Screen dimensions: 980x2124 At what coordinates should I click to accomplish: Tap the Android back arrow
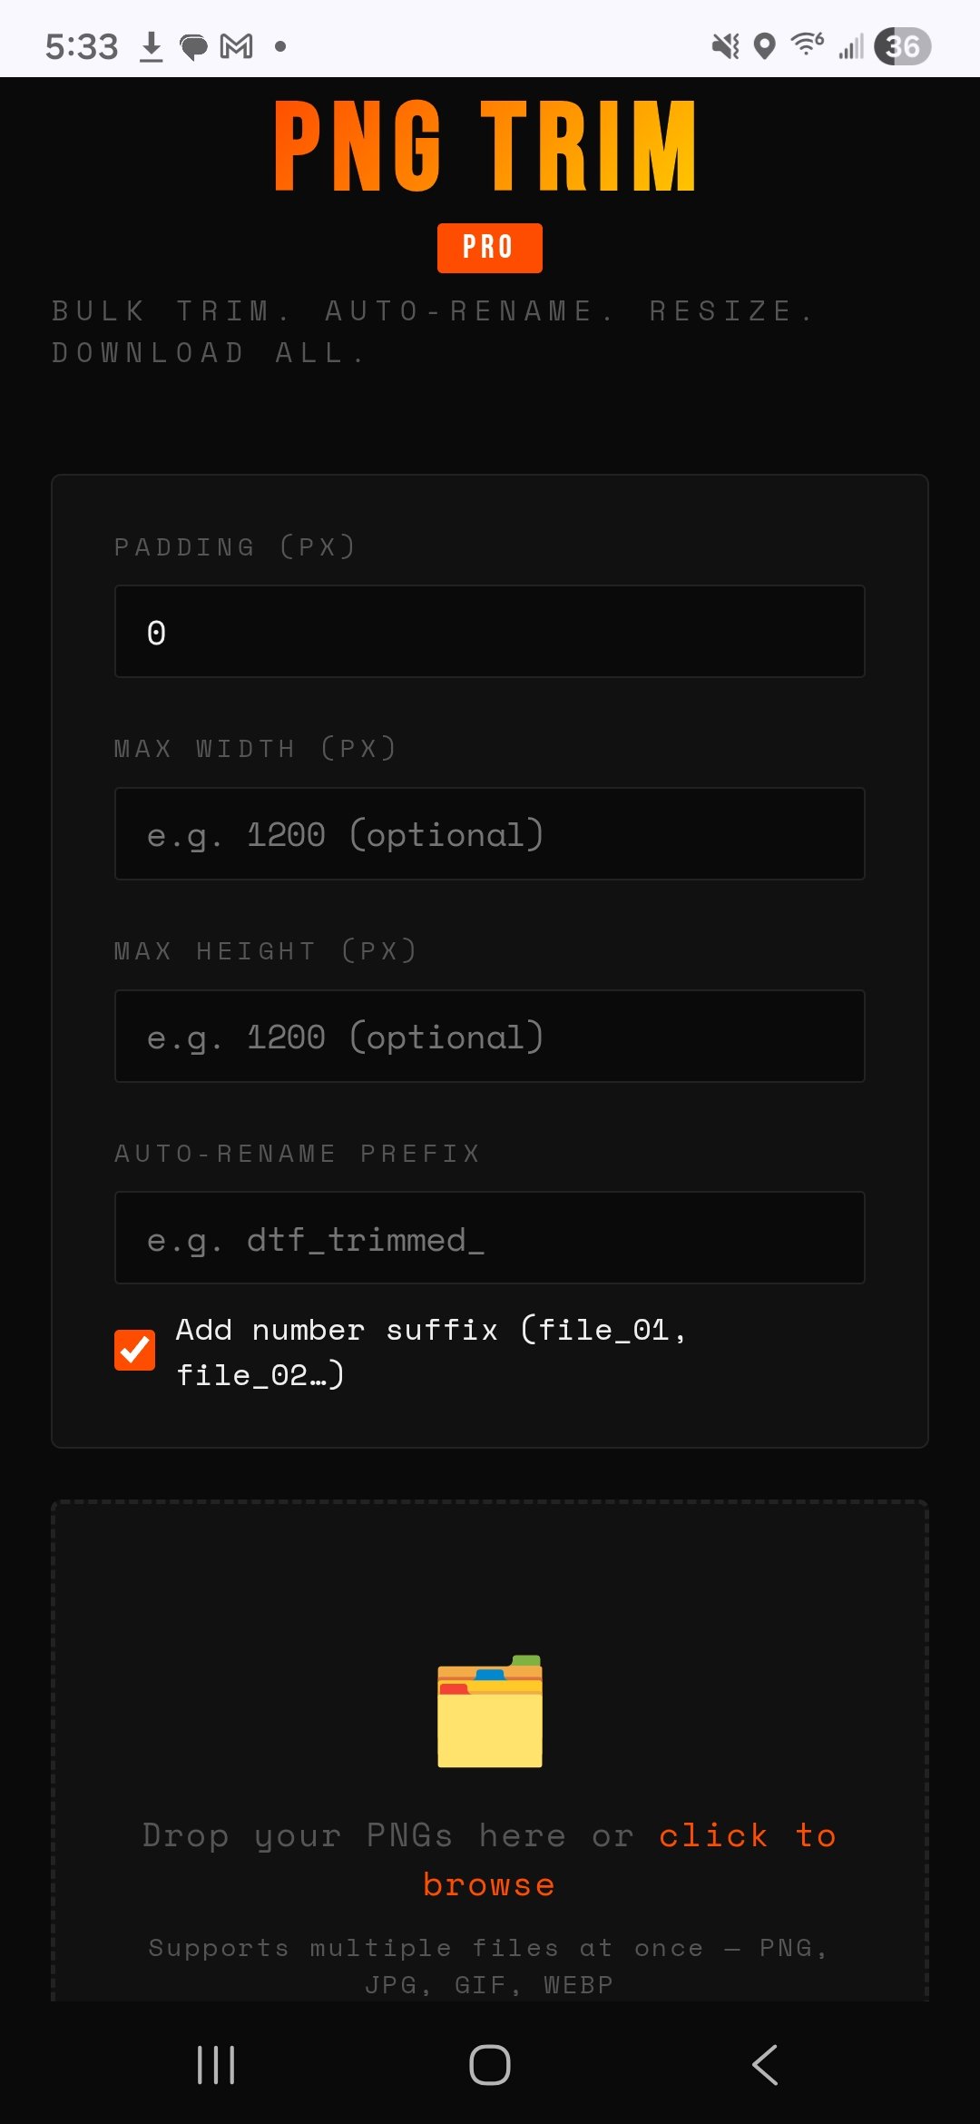765,2065
